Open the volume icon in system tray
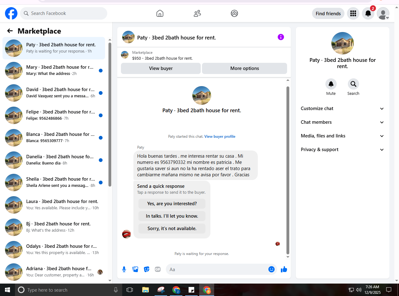This screenshot has height=296, width=399. pos(358,290)
